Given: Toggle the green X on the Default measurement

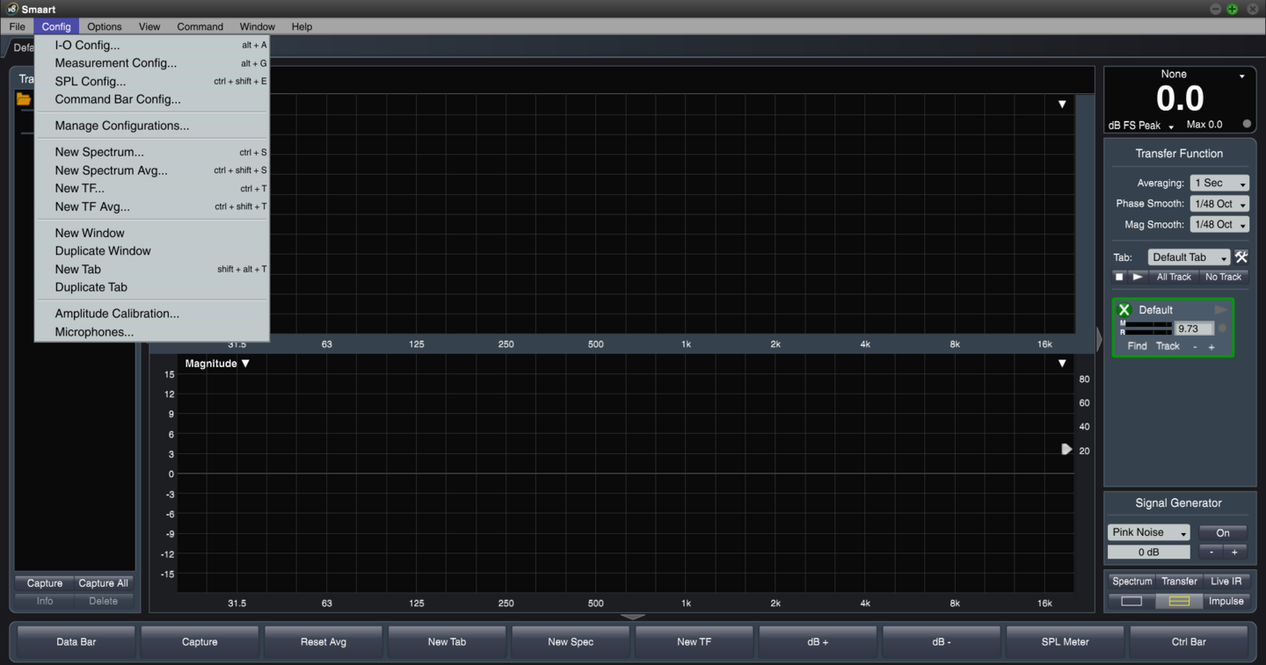Looking at the screenshot, I should pos(1123,309).
